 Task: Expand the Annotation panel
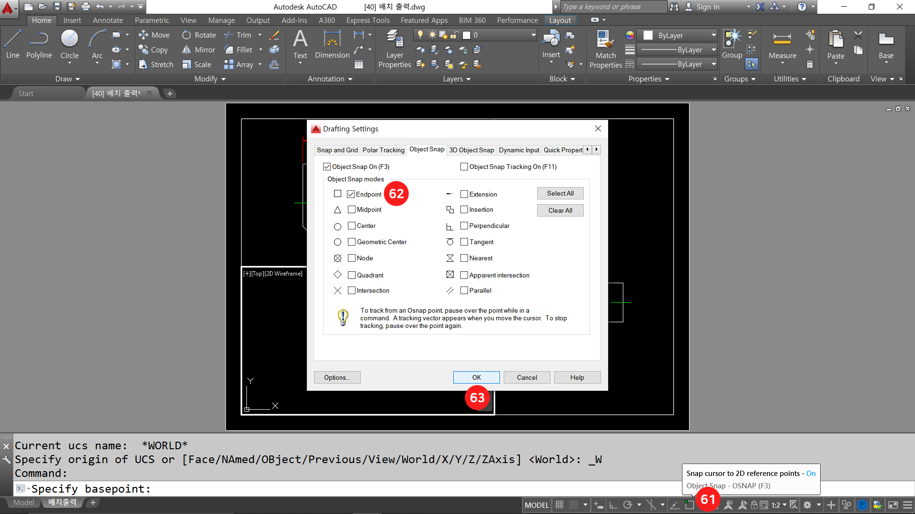tap(330, 79)
